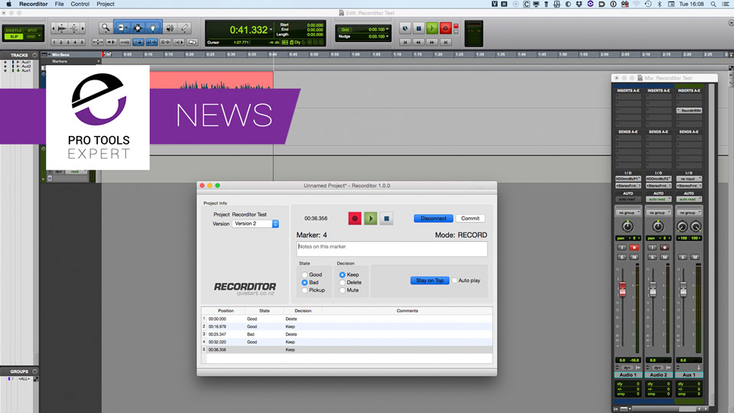Open the Recorditor app menu
The width and height of the screenshot is (734, 413).
point(33,4)
